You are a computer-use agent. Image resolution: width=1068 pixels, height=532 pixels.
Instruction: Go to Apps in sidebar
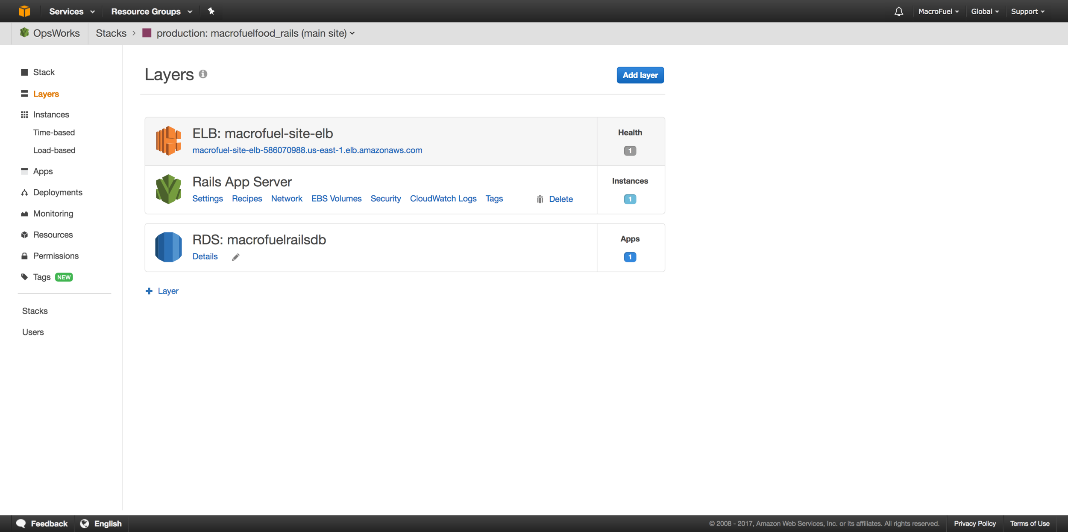tap(43, 171)
